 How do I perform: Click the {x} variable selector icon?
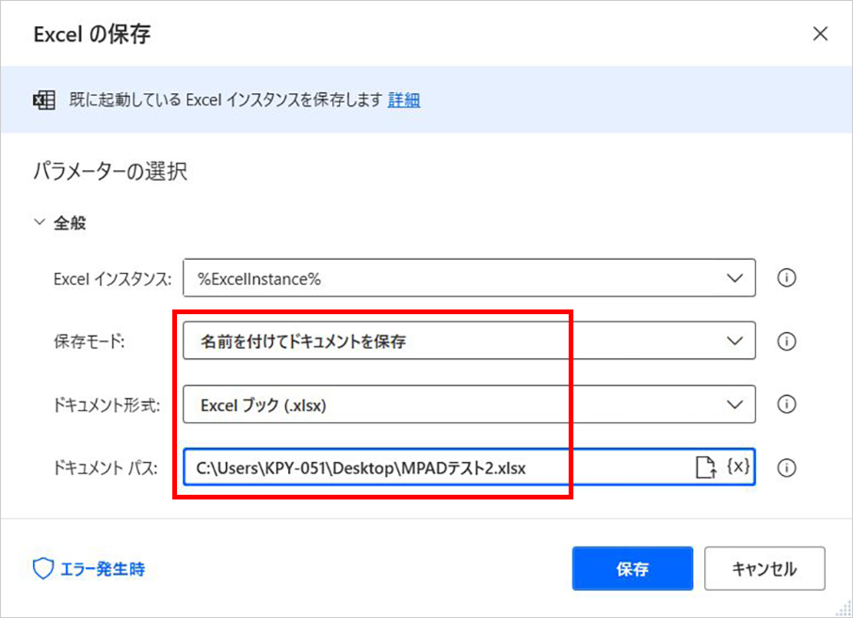click(x=738, y=466)
